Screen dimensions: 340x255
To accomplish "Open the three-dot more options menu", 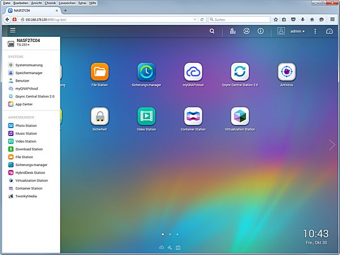I will [315, 31].
